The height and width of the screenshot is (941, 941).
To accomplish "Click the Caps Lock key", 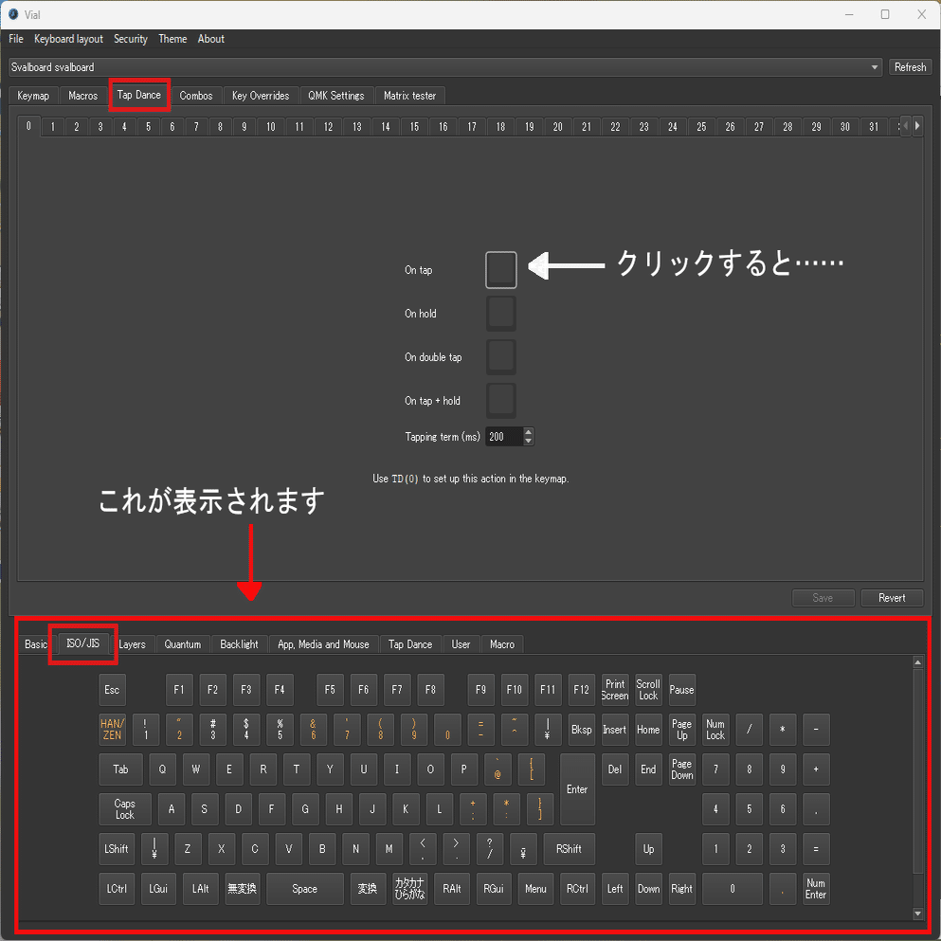I will tap(125, 809).
